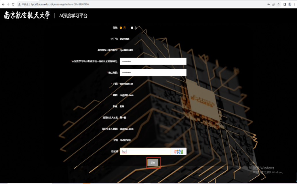Click the share page icon

[273, 4]
